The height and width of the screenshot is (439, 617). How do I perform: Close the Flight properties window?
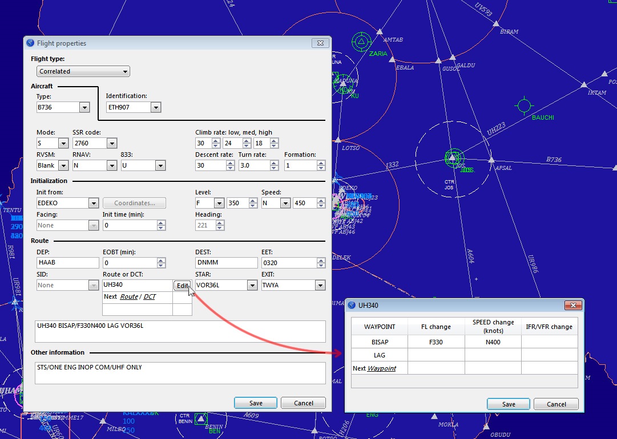[320, 43]
